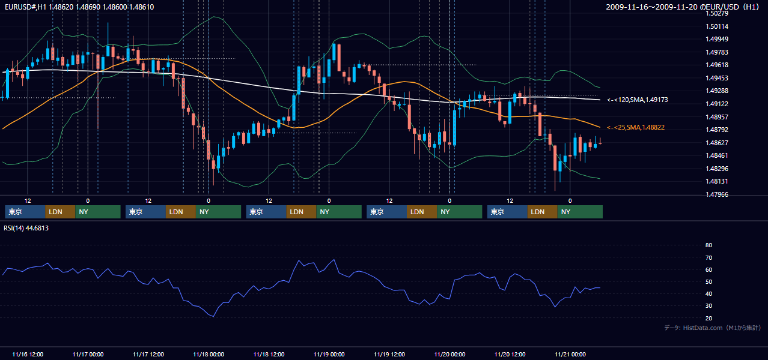Click price axis label 1.50279
768x360 pixels.
tap(717, 13)
